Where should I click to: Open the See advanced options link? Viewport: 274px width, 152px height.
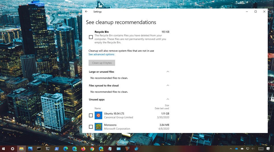[x=101, y=54]
